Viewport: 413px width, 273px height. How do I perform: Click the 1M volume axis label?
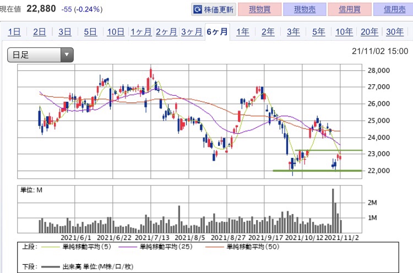click(x=372, y=218)
